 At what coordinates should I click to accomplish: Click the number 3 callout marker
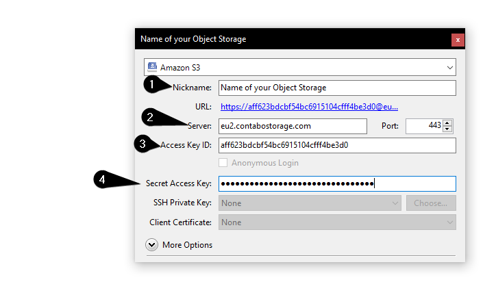(x=142, y=144)
